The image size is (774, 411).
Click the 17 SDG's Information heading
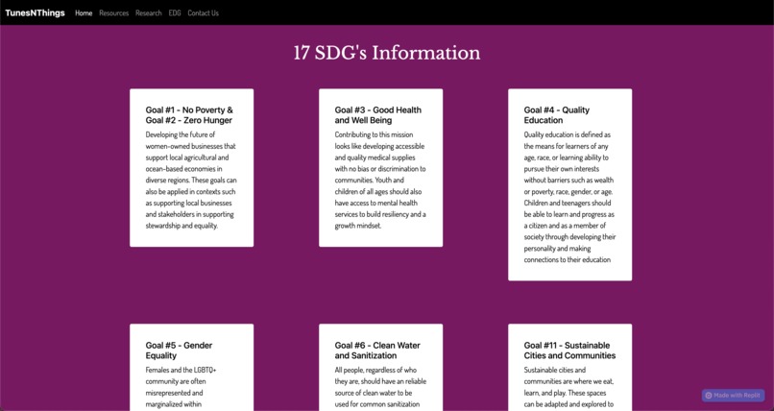(387, 53)
